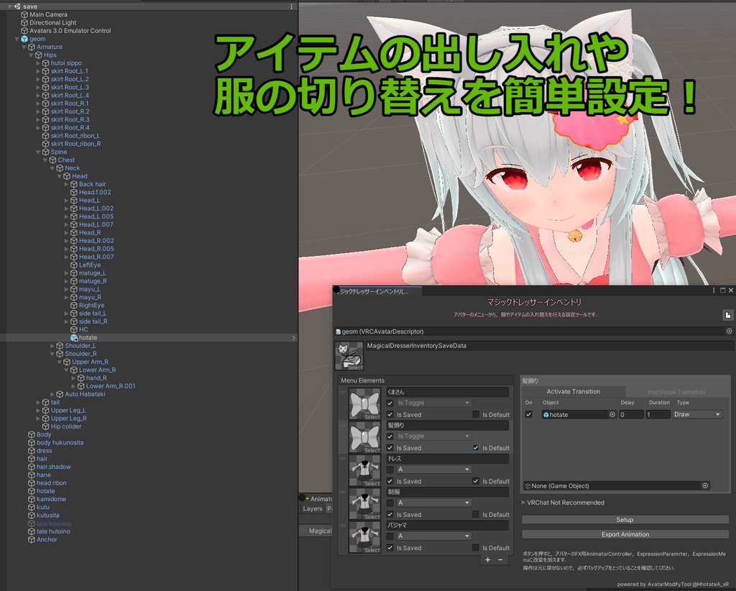The image size is (736, 591).
Task: Enable the toggle checkbox for 制服 element
Action: [x=390, y=503]
